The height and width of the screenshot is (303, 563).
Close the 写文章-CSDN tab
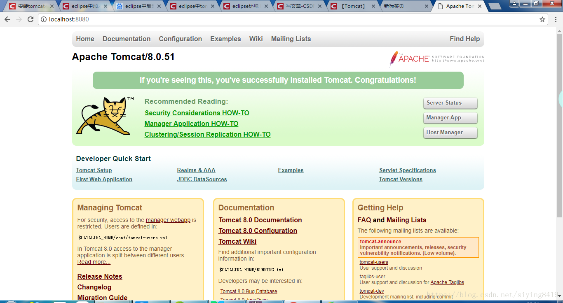(320, 6)
